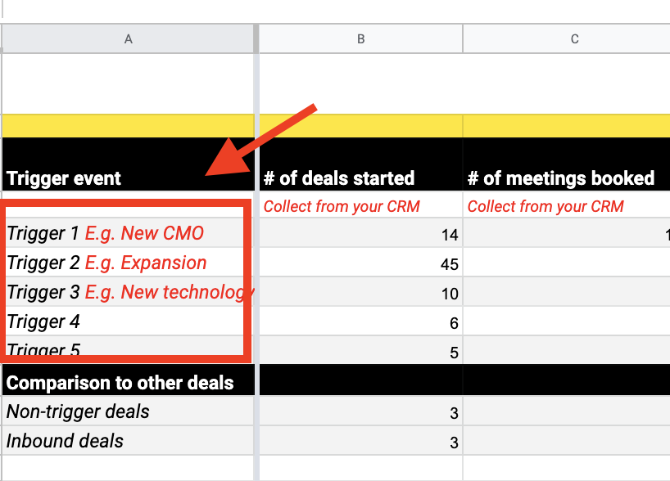
Task: Select the "Inbound deals" cell
Action: pyautogui.click(x=66, y=441)
